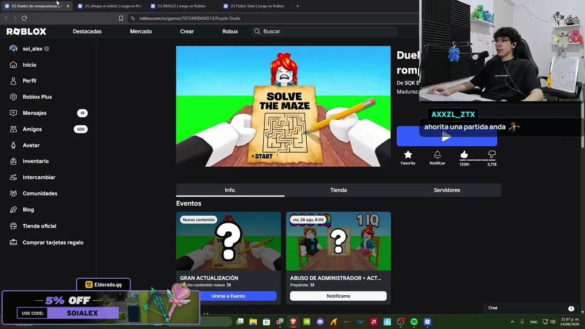Open the Solve the Maze game thumbnail

coord(283,106)
